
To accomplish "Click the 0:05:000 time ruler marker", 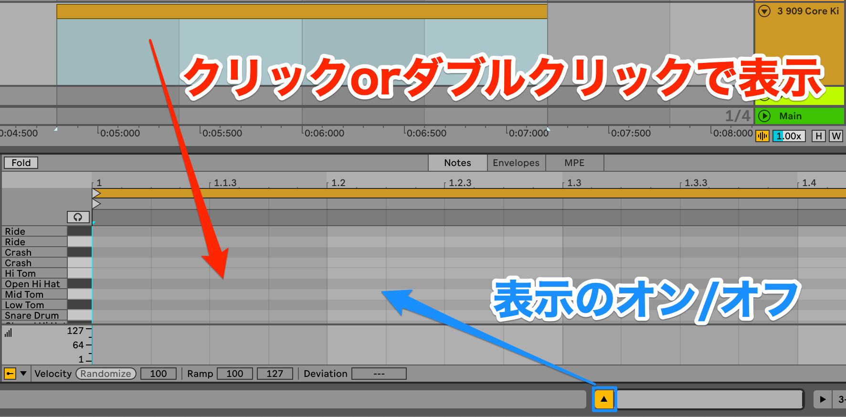I will [120, 133].
